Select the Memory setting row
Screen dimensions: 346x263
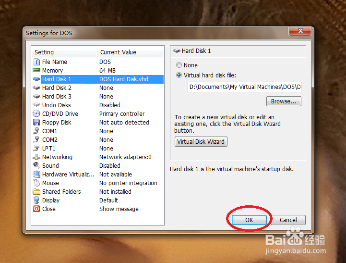(98, 71)
